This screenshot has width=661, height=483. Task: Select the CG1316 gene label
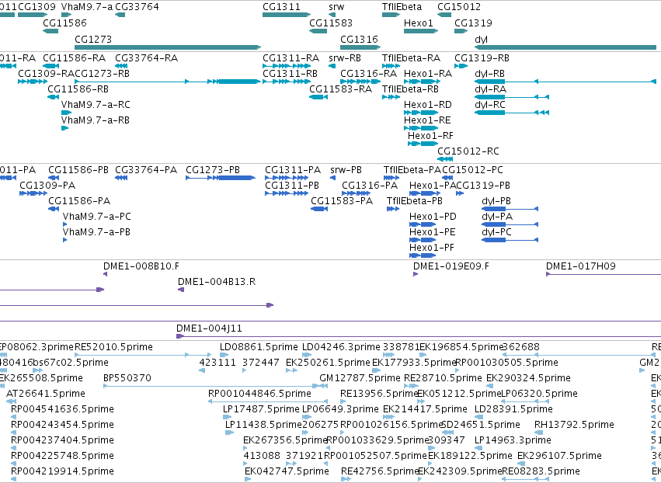pyautogui.click(x=359, y=39)
